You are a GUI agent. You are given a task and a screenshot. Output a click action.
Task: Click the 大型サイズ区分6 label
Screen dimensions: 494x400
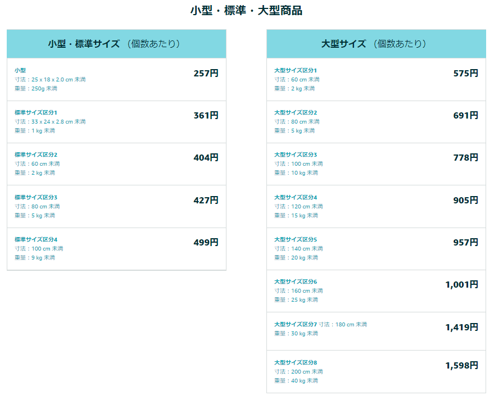296,281
